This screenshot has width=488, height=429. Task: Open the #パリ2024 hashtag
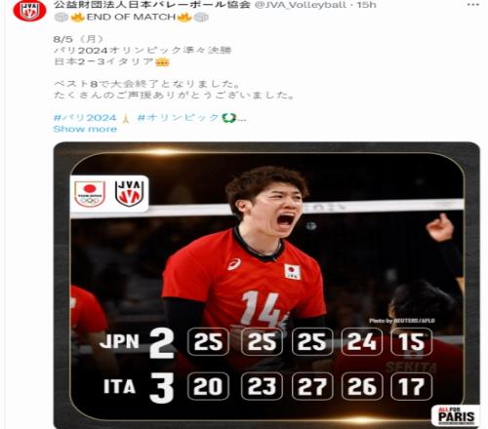pos(85,118)
